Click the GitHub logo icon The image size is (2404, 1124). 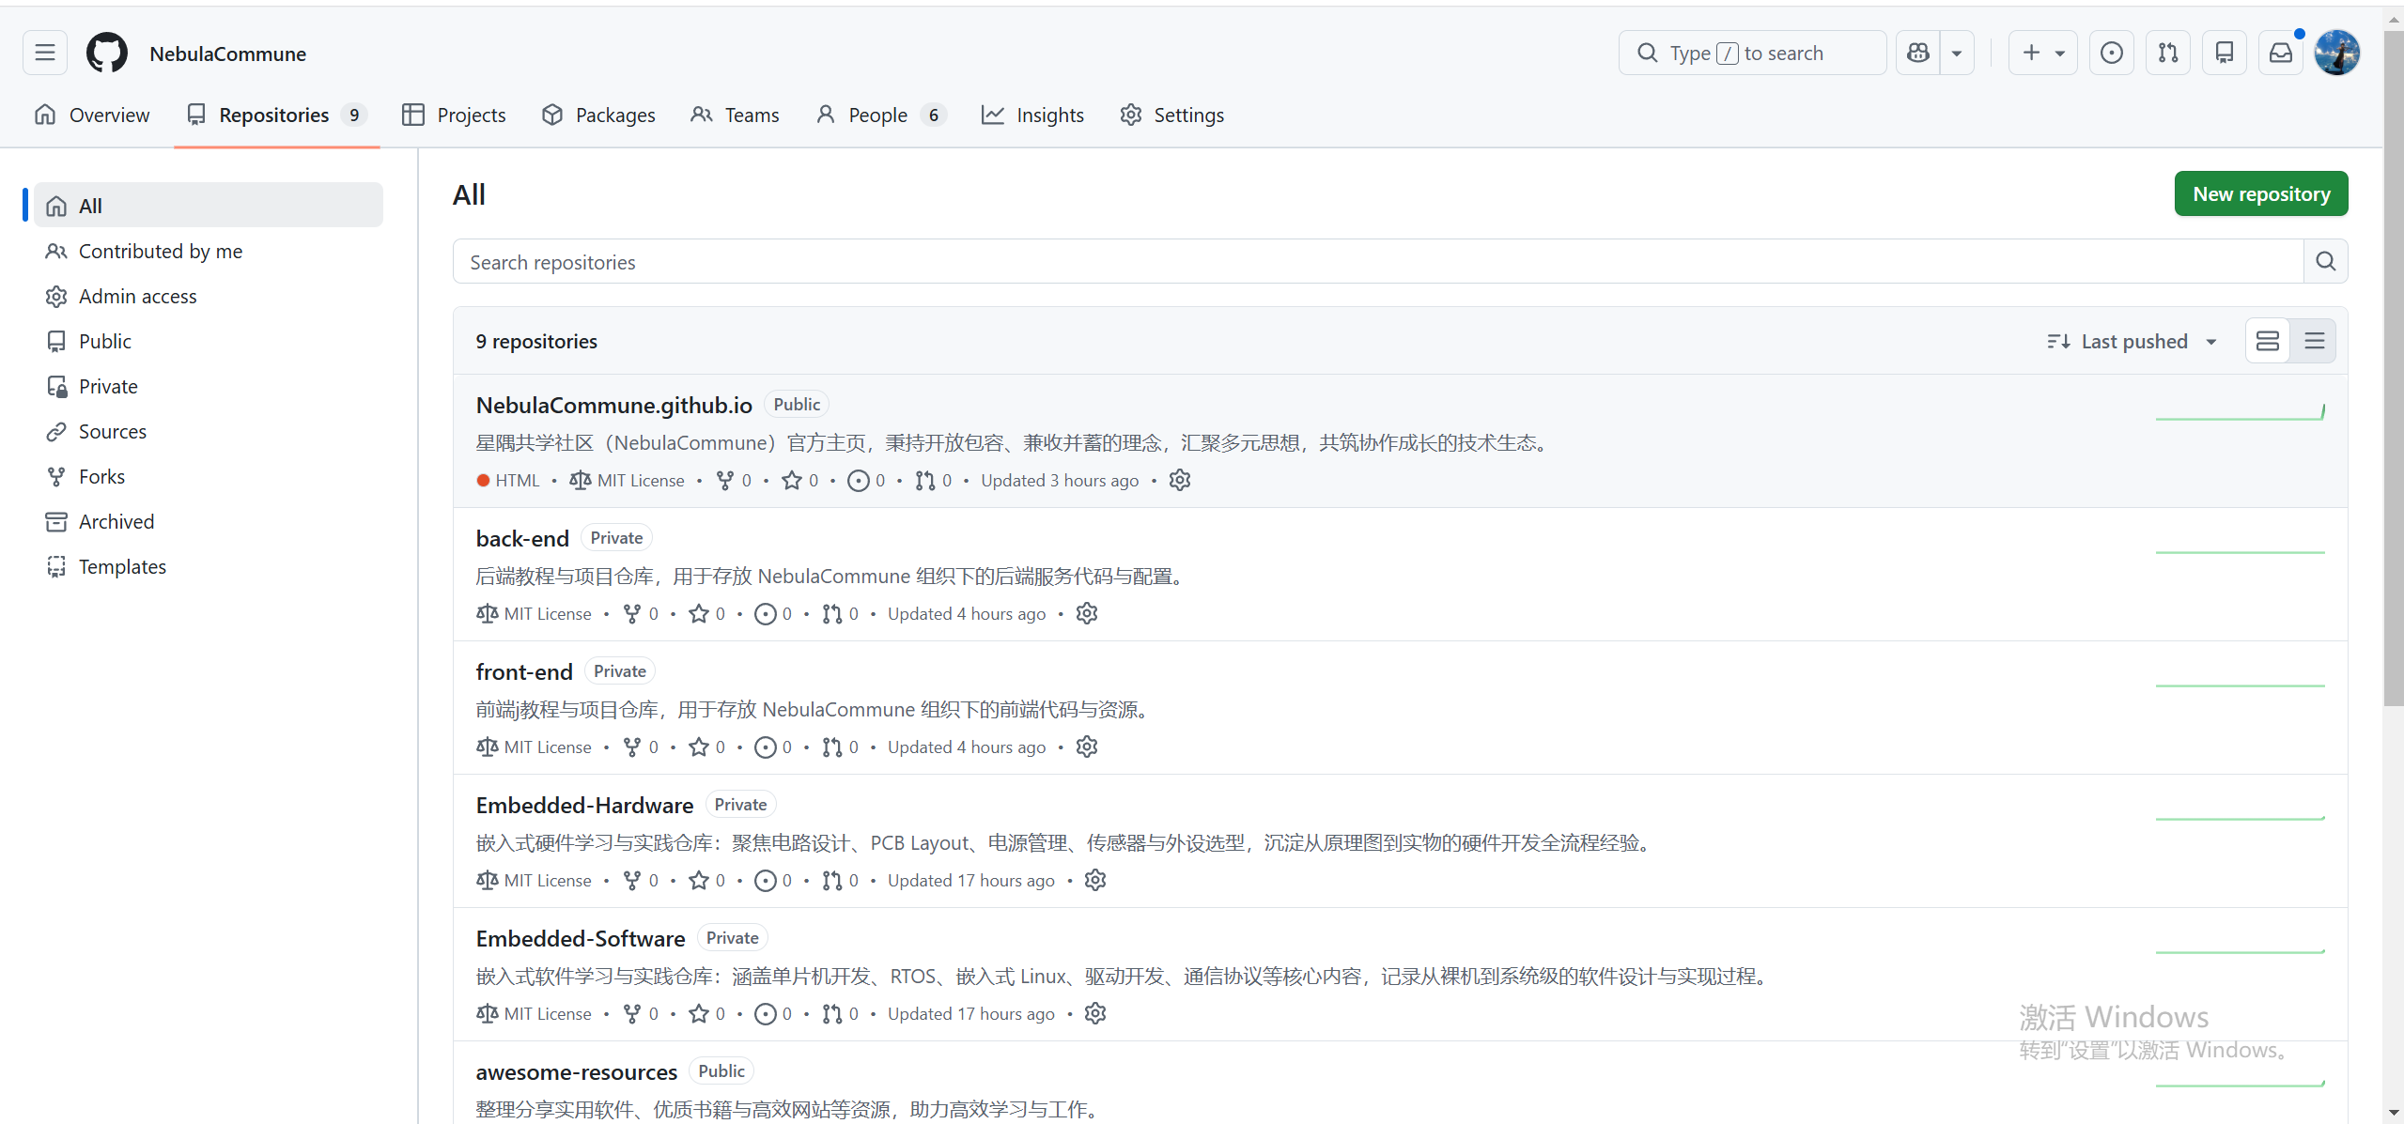click(x=106, y=53)
